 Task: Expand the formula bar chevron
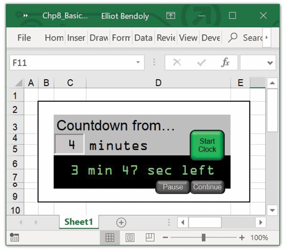(270, 63)
